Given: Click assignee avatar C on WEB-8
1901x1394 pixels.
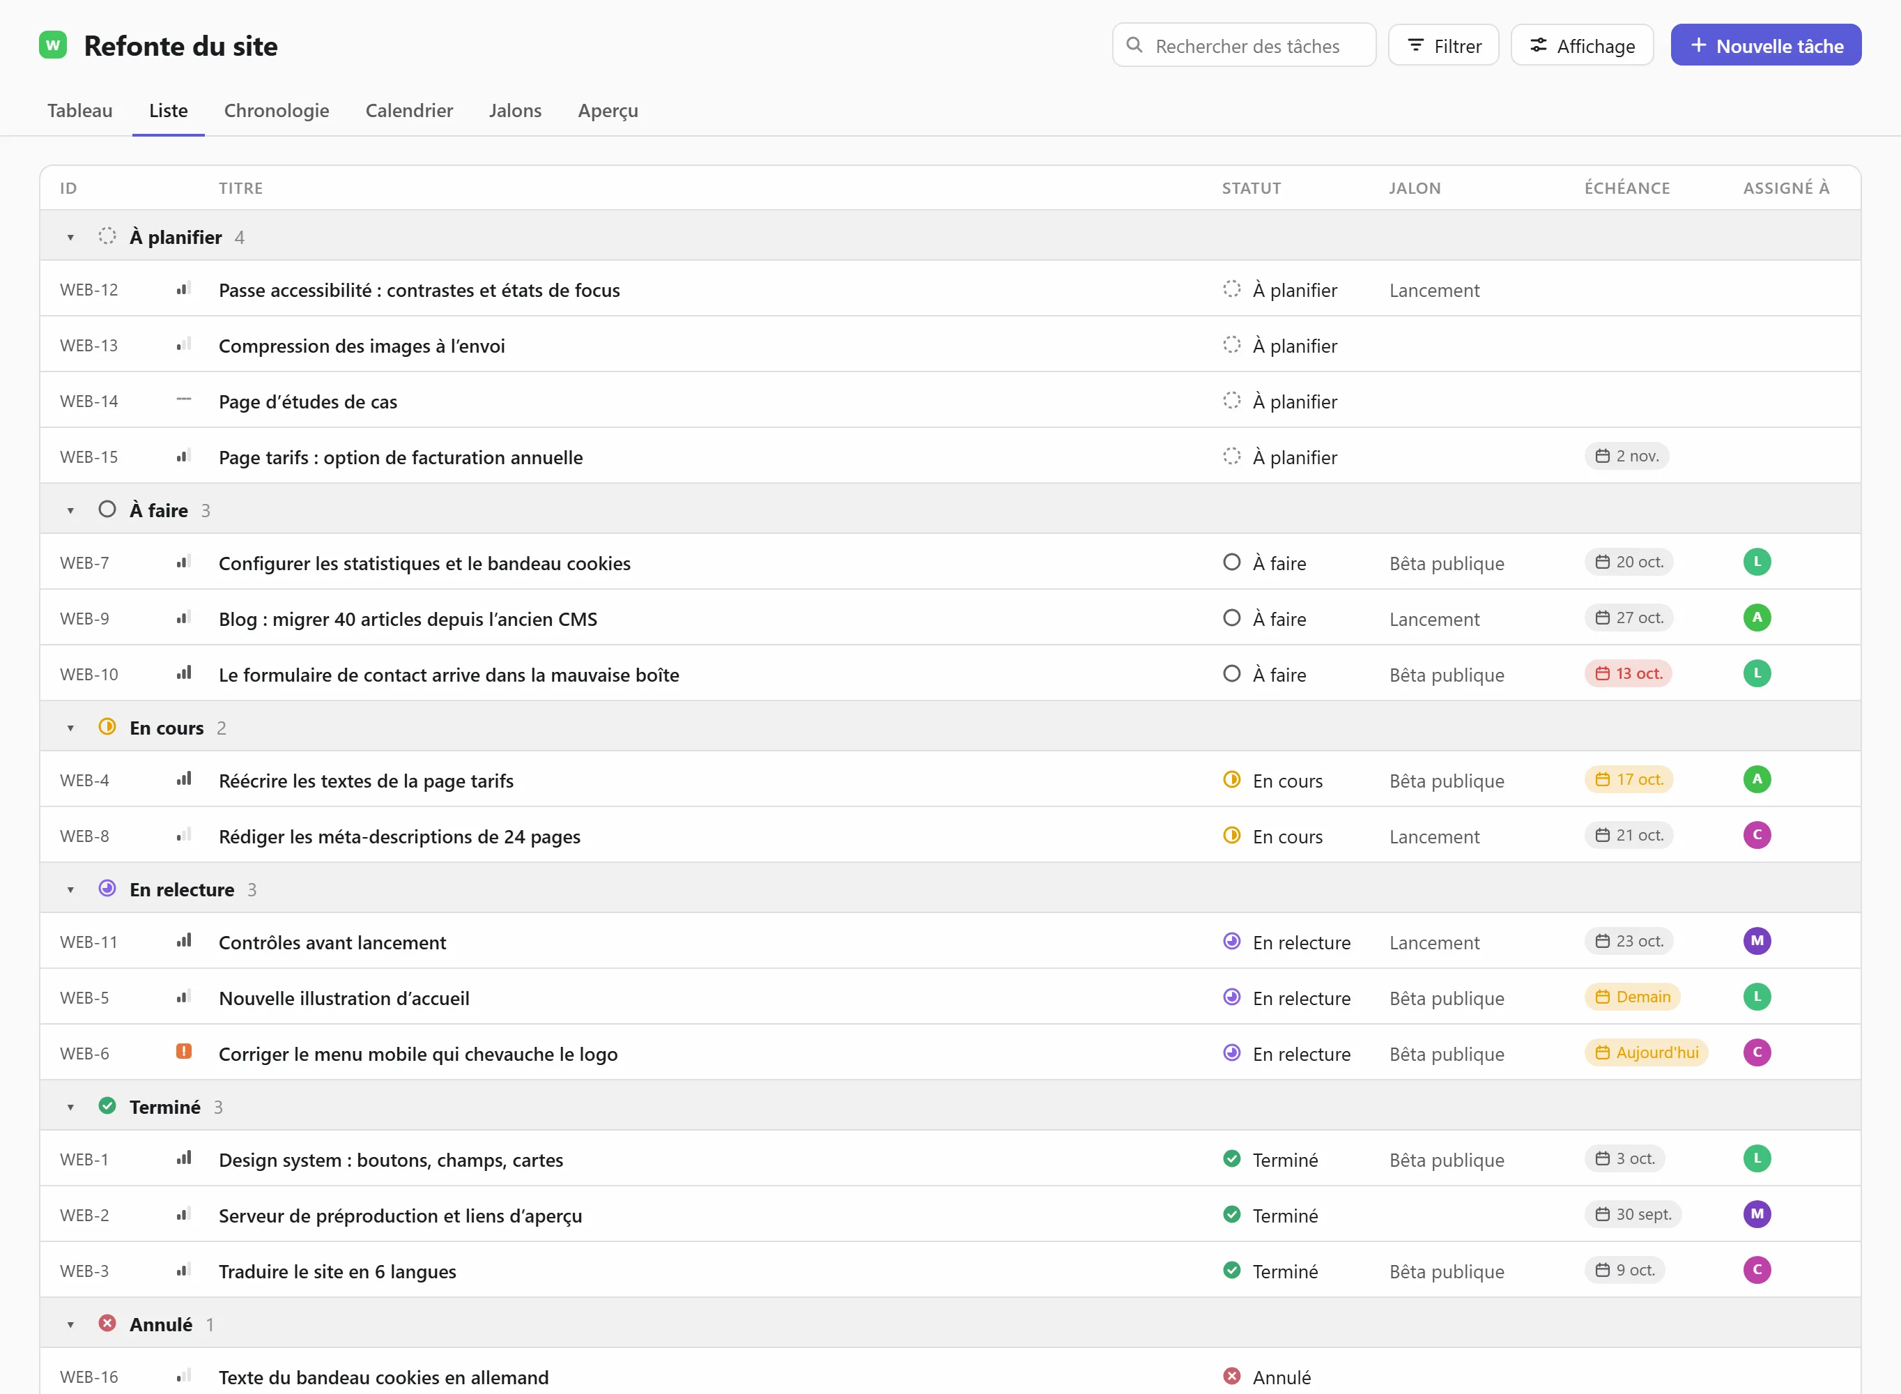Looking at the screenshot, I should (x=1757, y=836).
